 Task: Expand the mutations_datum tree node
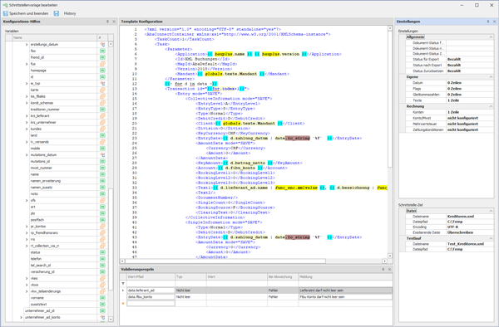[27, 155]
